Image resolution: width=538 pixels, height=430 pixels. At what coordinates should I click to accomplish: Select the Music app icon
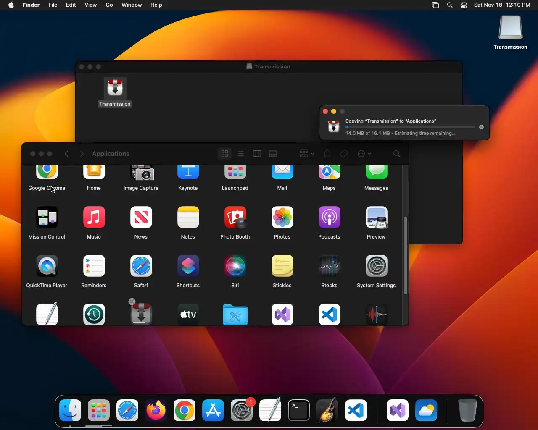pyautogui.click(x=94, y=218)
